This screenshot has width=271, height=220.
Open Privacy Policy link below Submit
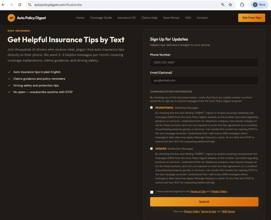(x=192, y=211)
